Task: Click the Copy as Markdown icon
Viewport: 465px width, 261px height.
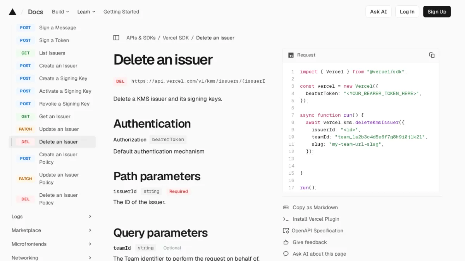Action: (x=286, y=208)
